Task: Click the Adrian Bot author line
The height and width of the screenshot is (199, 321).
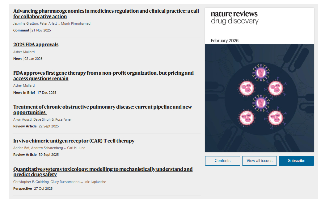Action: (49, 148)
